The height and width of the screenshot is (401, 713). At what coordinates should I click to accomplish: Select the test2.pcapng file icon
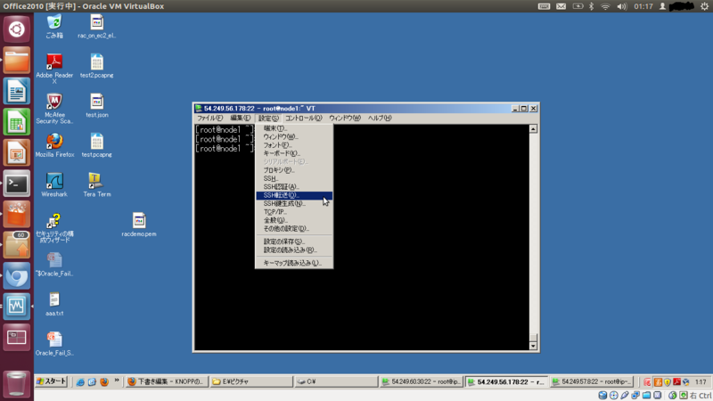coord(97,65)
